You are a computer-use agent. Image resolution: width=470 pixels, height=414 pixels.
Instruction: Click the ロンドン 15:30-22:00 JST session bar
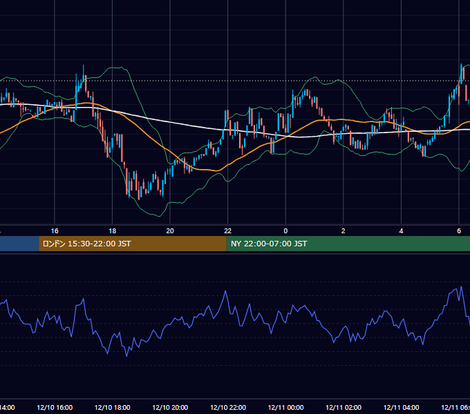pos(133,244)
